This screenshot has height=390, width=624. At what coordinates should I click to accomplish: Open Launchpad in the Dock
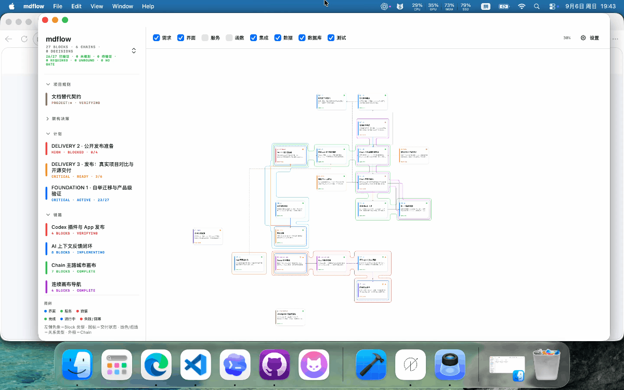pos(116,365)
